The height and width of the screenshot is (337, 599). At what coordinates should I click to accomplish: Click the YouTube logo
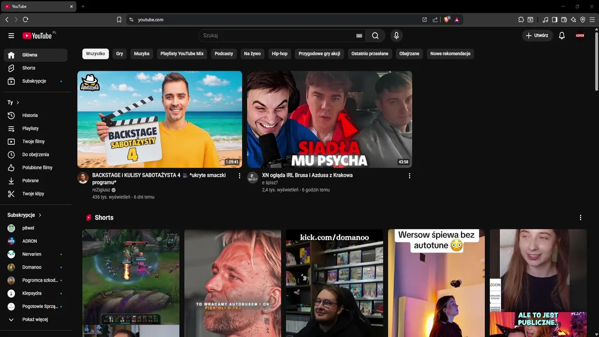pyautogui.click(x=37, y=36)
